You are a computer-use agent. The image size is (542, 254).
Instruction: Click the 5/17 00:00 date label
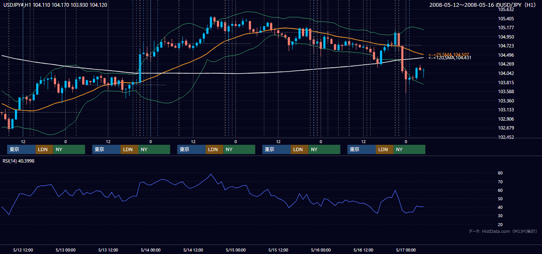pyautogui.click(x=406, y=250)
